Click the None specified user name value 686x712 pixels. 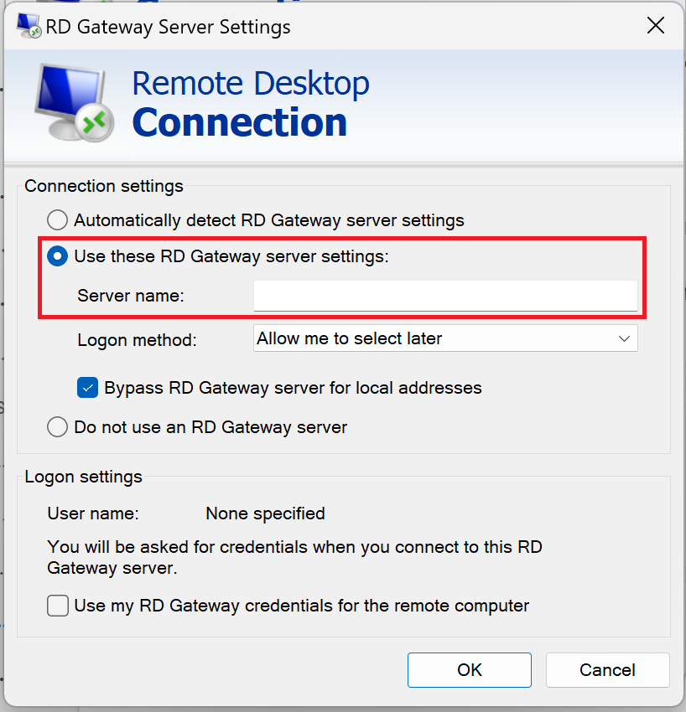point(265,513)
